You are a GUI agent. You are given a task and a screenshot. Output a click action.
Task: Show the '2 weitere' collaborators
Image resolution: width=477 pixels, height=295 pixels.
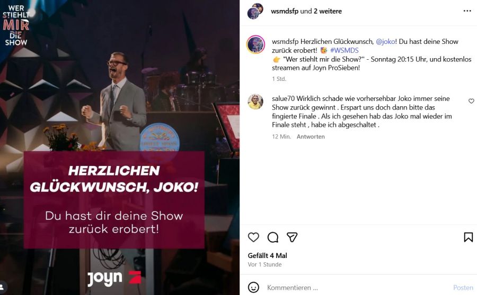tap(328, 11)
